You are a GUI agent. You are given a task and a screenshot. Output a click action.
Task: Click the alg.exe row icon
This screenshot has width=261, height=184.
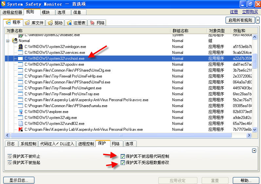(x=20, y=118)
